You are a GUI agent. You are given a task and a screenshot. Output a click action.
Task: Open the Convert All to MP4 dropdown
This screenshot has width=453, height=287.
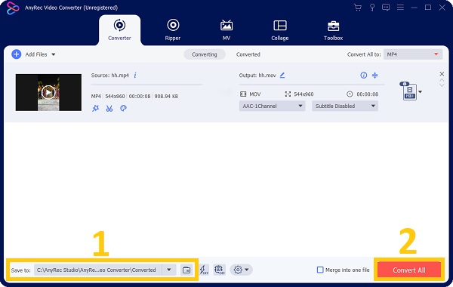pyautogui.click(x=413, y=54)
